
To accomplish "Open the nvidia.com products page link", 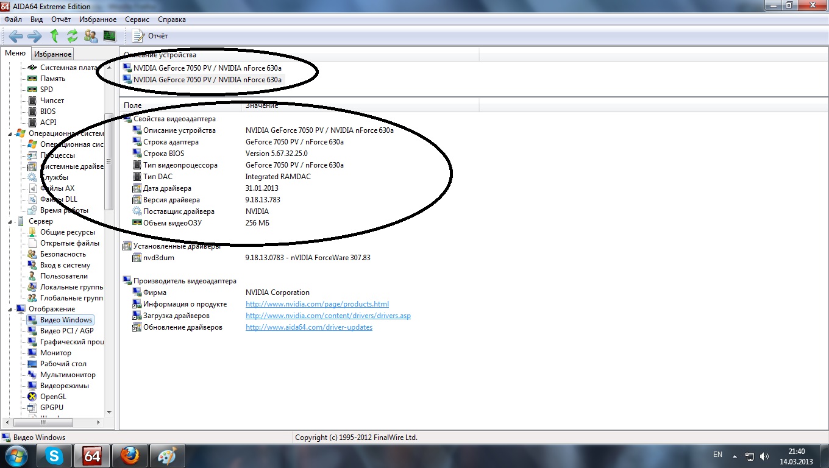I will 317,304.
